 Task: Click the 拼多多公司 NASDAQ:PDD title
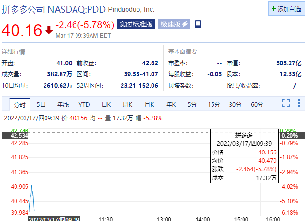coord(54,9)
